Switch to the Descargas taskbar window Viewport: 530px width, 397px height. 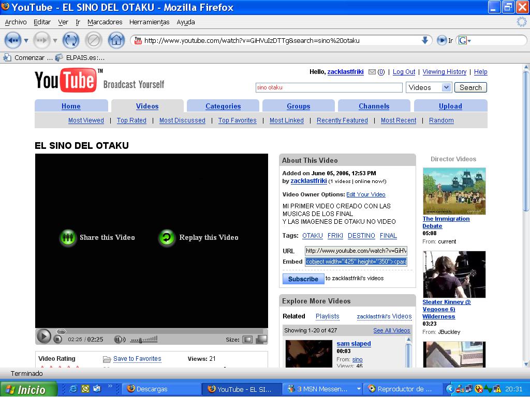pos(161,389)
